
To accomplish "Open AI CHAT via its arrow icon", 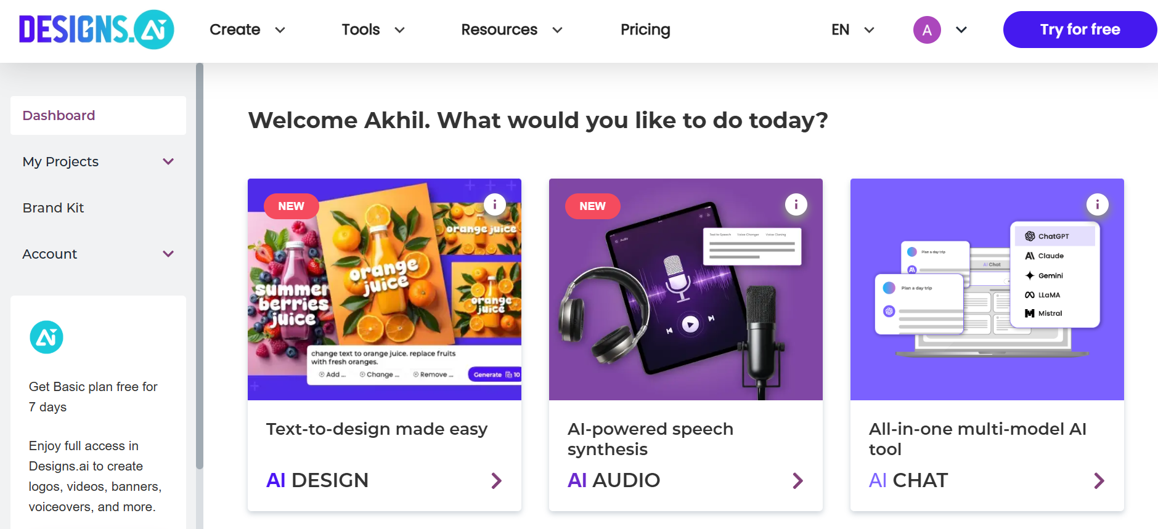I will tap(1099, 480).
